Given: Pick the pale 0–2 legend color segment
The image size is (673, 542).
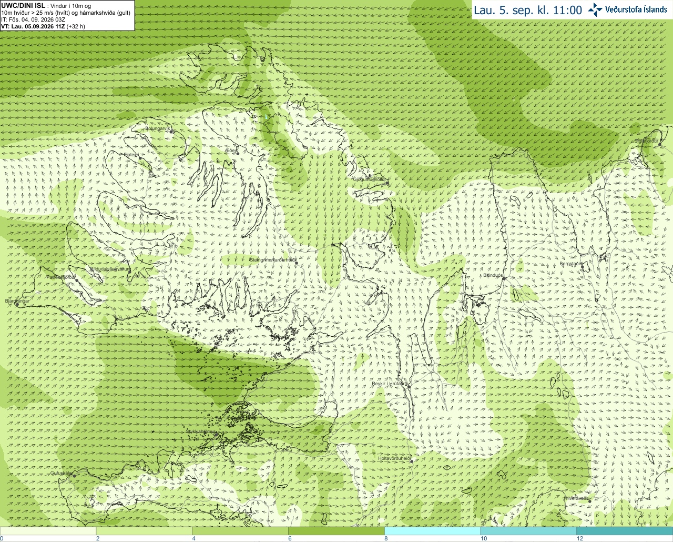Looking at the screenshot, I should coord(48,531).
